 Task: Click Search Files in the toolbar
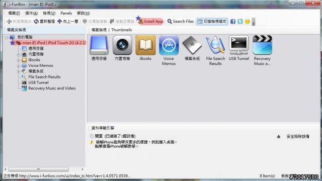[x=181, y=21]
